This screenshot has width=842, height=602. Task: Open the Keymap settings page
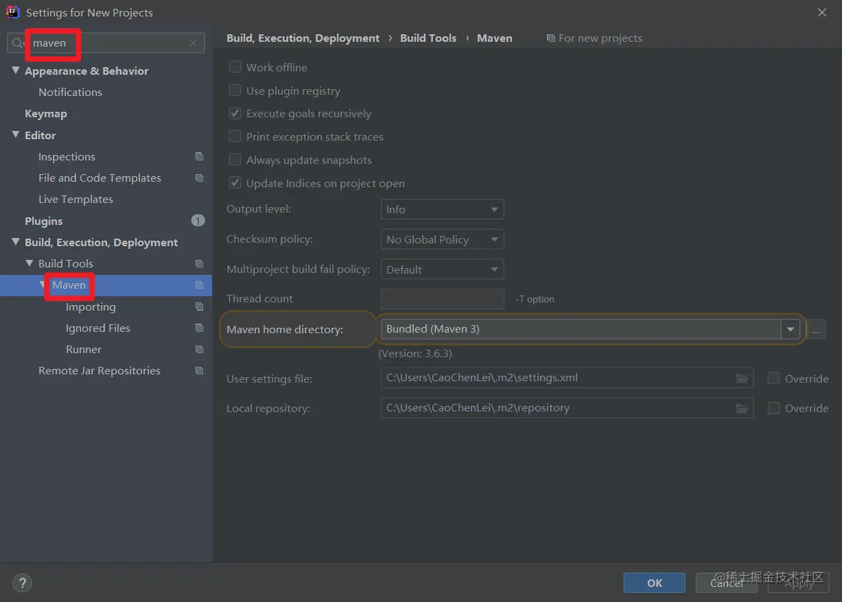pyautogui.click(x=46, y=114)
